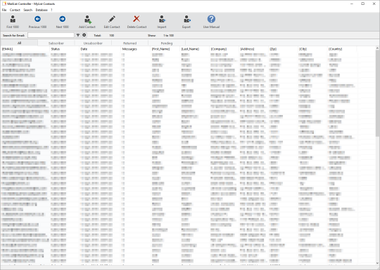This screenshot has width=380, height=270.
Task: Go to Previous 1000 contacts
Action: (37, 19)
